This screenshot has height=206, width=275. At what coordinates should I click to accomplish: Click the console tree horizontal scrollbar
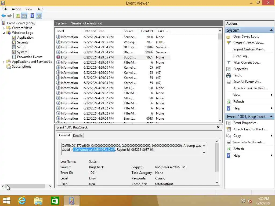(x=26, y=186)
